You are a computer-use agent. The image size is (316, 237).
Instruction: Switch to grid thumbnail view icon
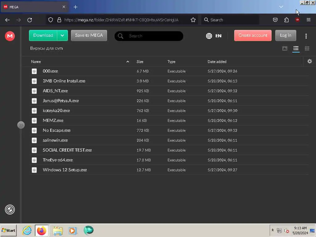pyautogui.click(x=307, y=48)
